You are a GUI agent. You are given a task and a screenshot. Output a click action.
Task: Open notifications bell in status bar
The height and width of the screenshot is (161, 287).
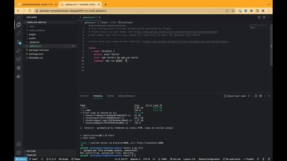click(269, 159)
